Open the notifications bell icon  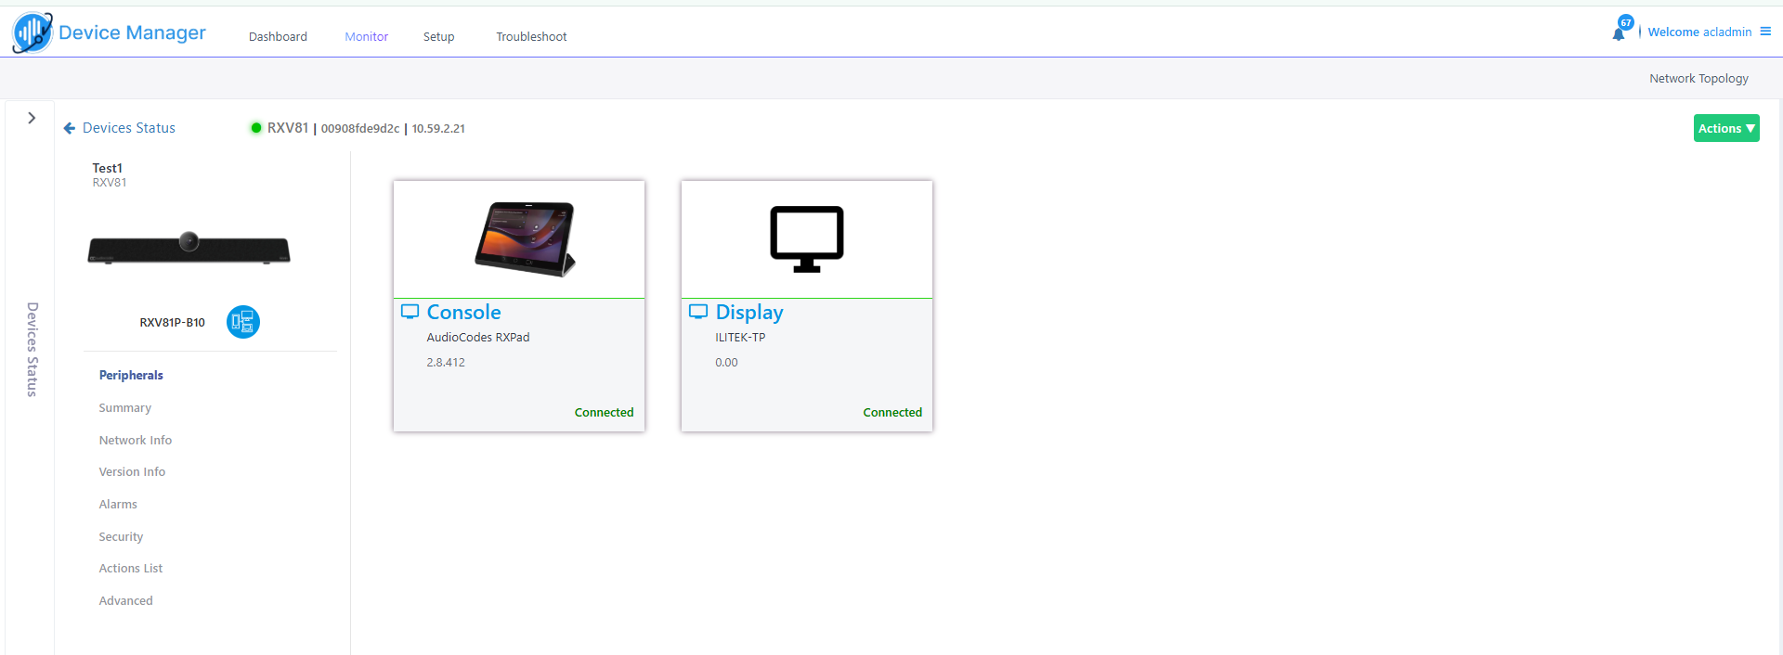(x=1619, y=34)
